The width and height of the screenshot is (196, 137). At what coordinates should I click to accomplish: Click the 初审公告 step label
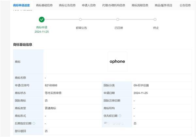81,28
